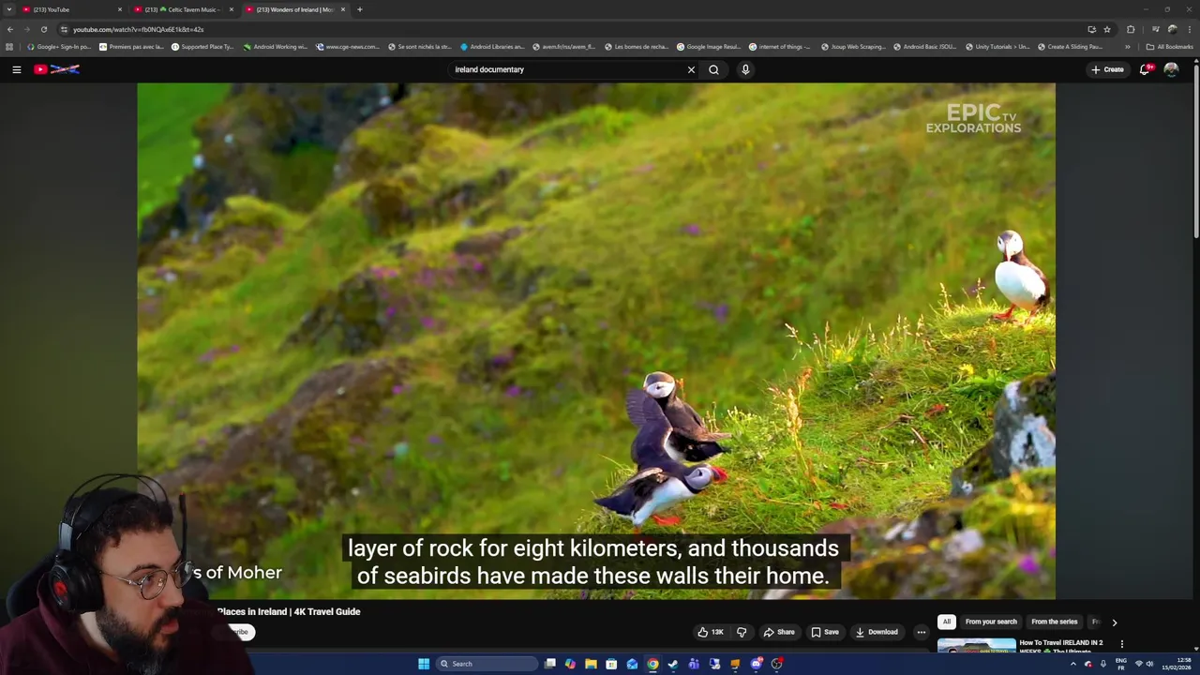Open YouTube notifications bell
The image size is (1200, 675).
1145,69
